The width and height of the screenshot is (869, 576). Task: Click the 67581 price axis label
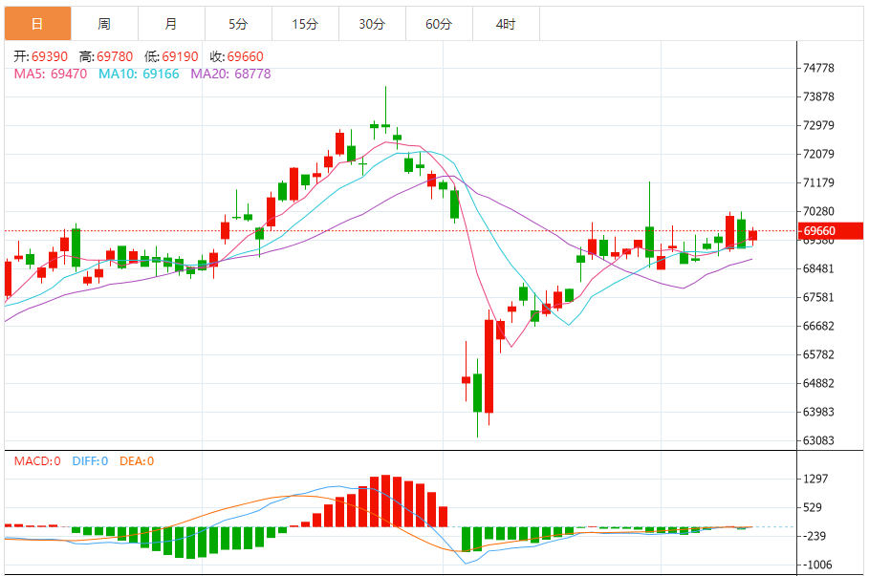click(x=818, y=297)
